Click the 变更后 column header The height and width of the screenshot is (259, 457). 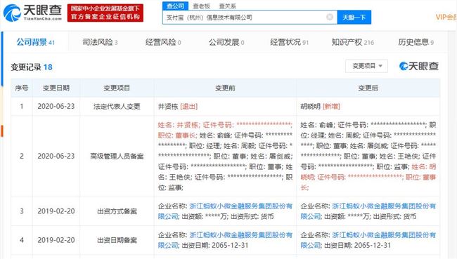point(368,88)
